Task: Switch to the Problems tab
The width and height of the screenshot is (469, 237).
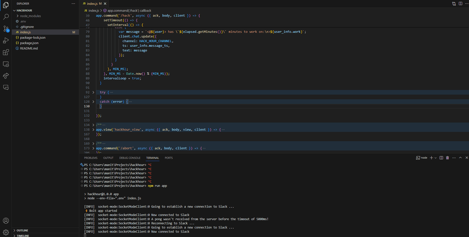Action: 91,158
